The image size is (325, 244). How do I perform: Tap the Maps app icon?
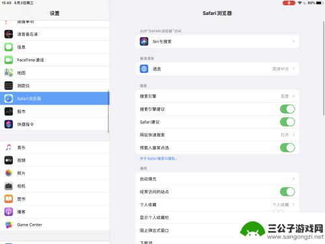pos(8,73)
